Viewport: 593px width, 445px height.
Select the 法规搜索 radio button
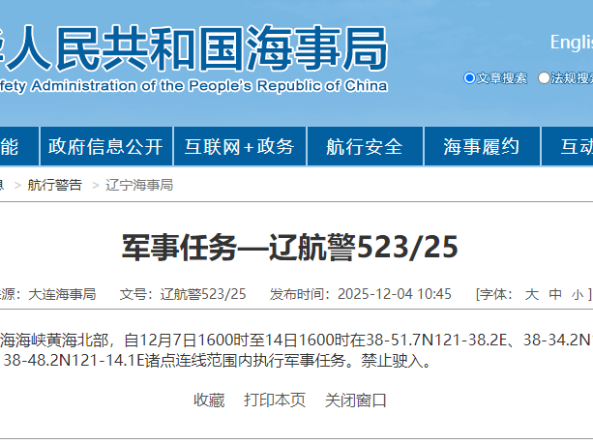point(545,78)
